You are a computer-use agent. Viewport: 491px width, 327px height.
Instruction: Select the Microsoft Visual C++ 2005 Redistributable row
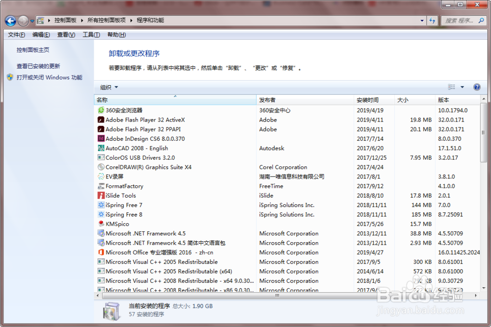pyautogui.click(x=287, y=262)
